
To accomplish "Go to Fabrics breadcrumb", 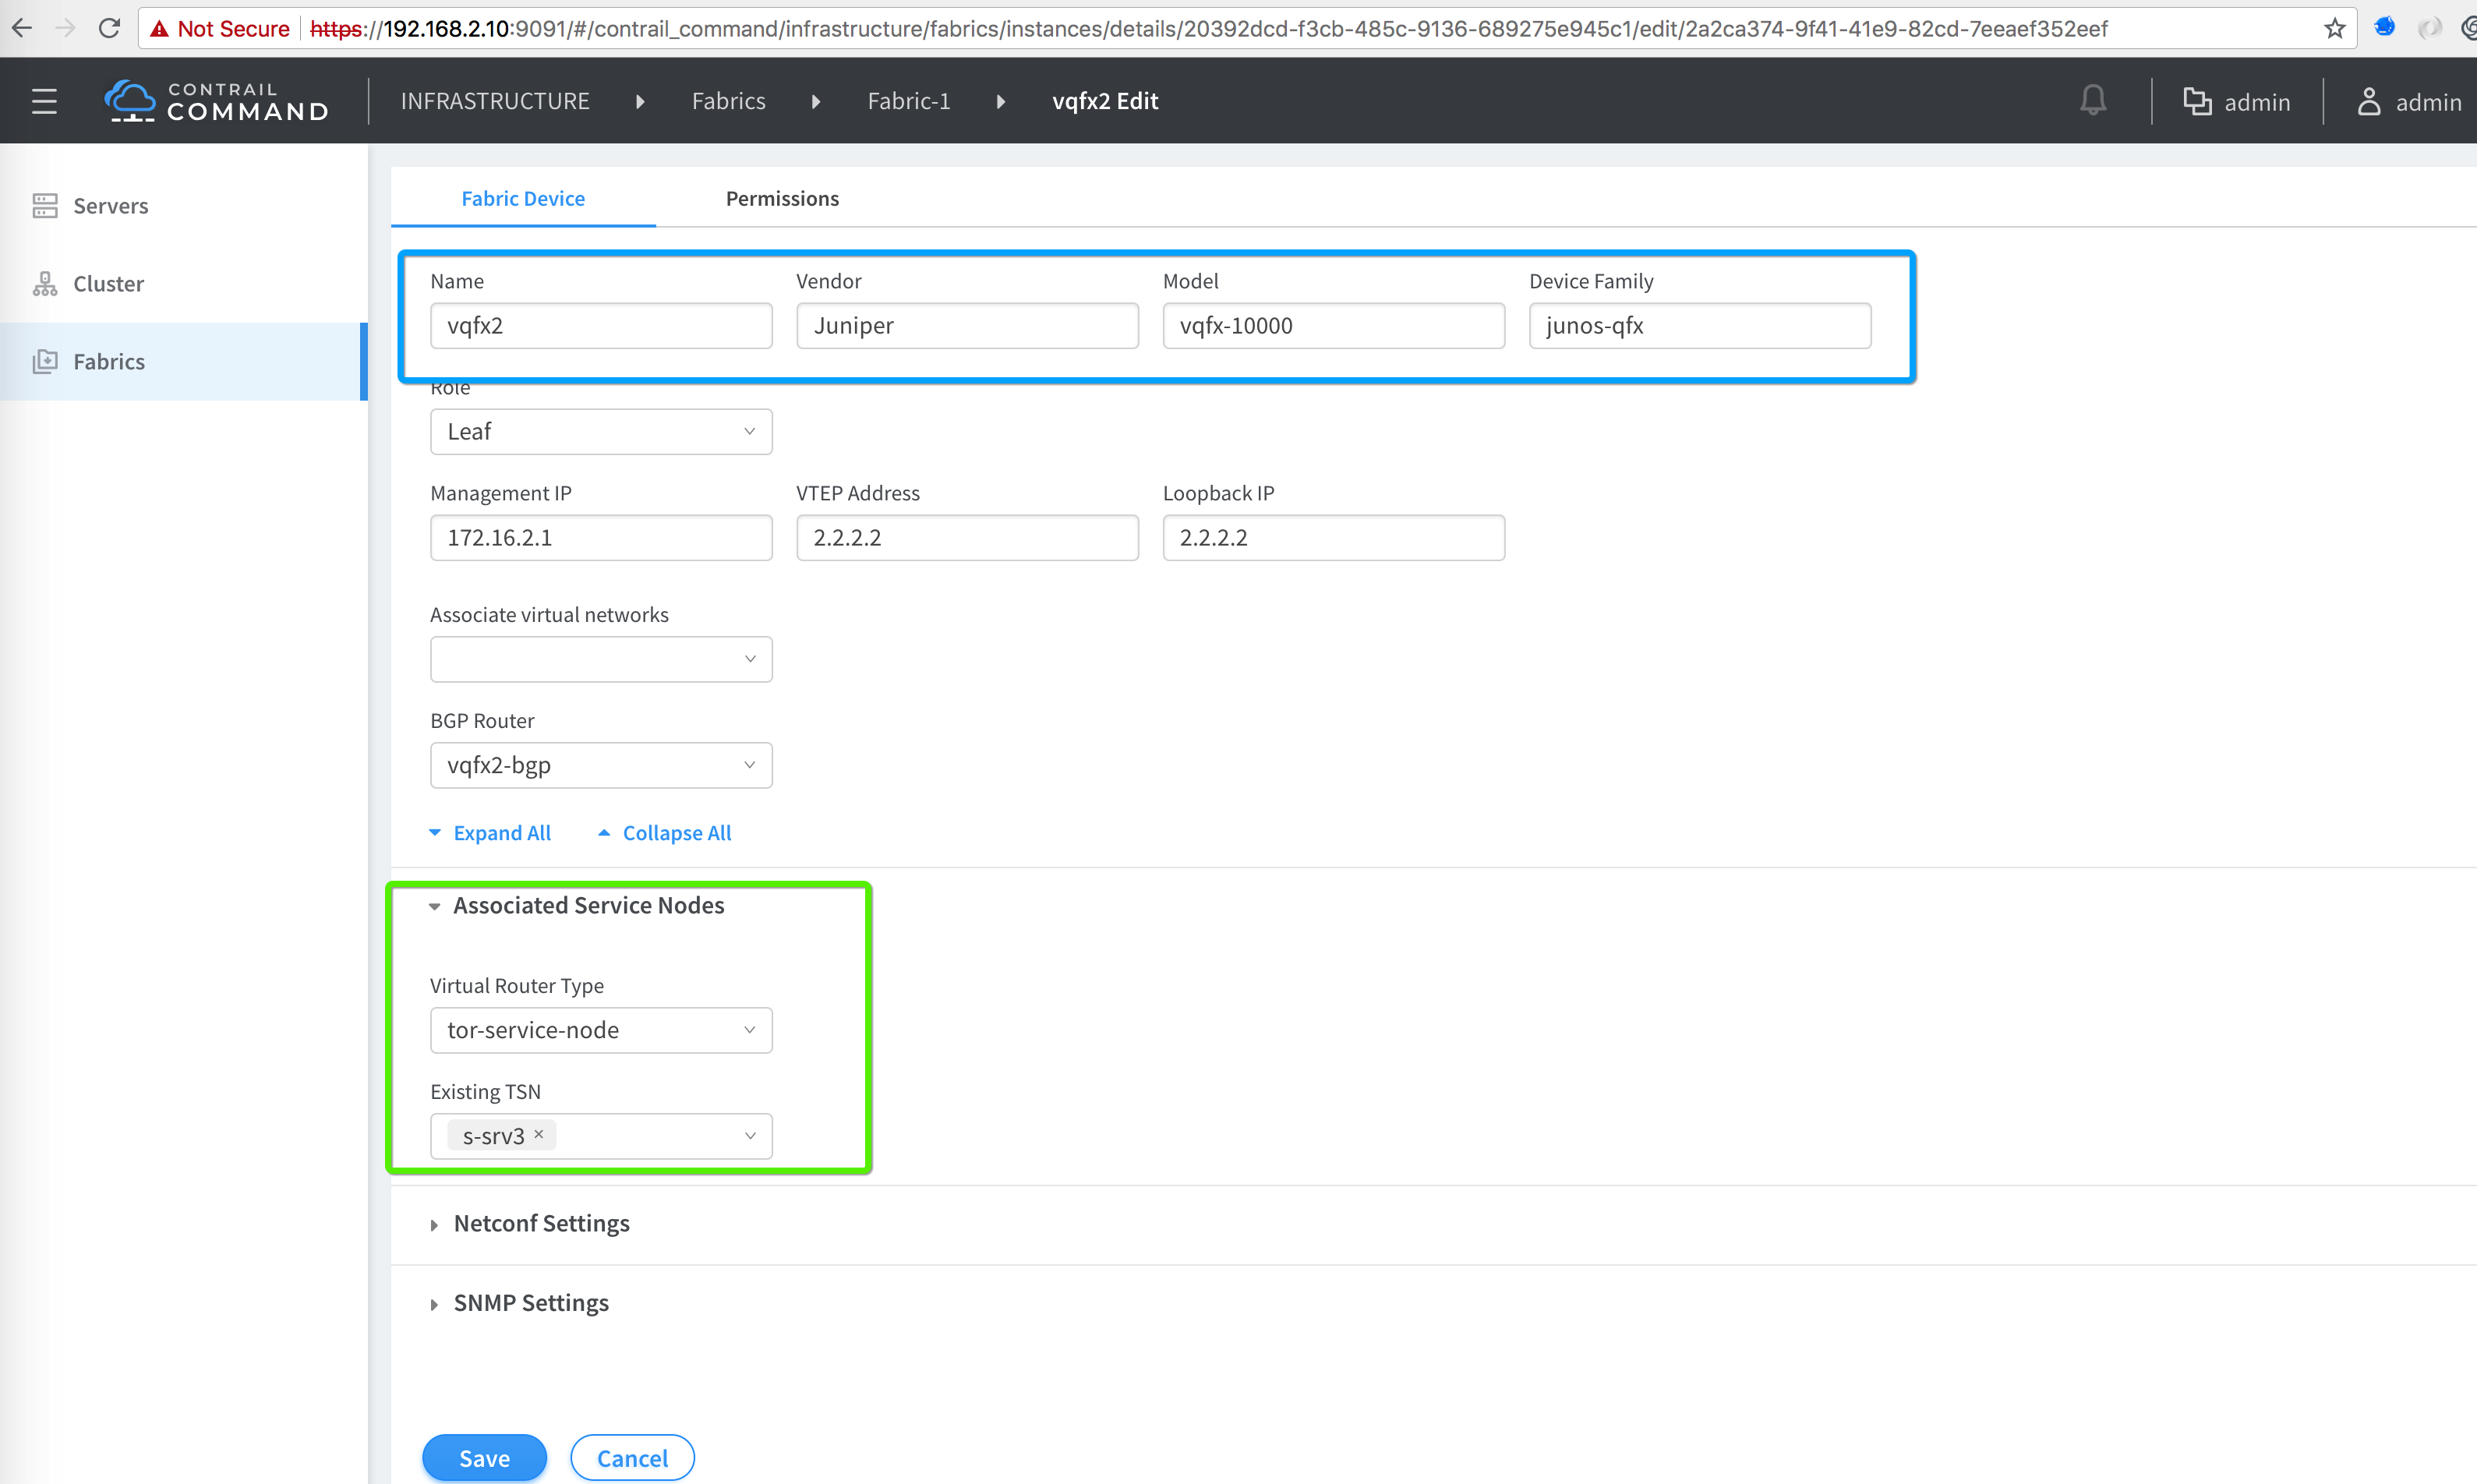I will point(729,101).
